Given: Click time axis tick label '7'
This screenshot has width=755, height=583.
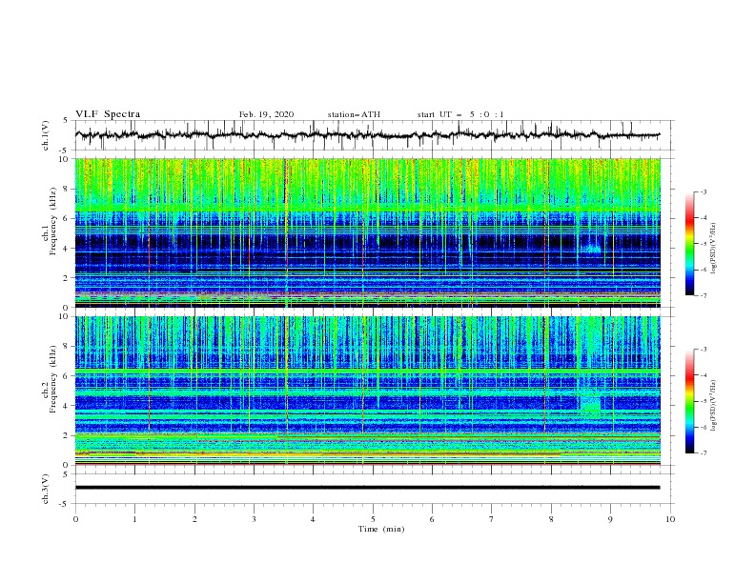Looking at the screenshot, I should click(492, 519).
